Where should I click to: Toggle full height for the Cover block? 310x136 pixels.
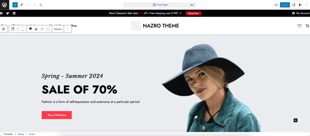click(48, 29)
